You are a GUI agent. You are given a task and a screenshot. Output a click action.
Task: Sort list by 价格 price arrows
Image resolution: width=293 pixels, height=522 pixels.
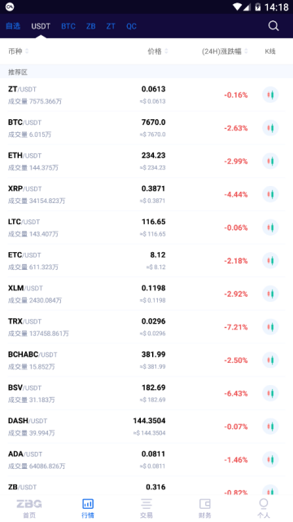[x=166, y=51]
